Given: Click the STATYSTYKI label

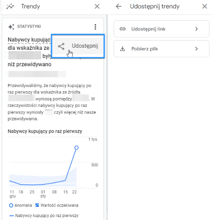Looking at the screenshot, I should tap(29, 26).
